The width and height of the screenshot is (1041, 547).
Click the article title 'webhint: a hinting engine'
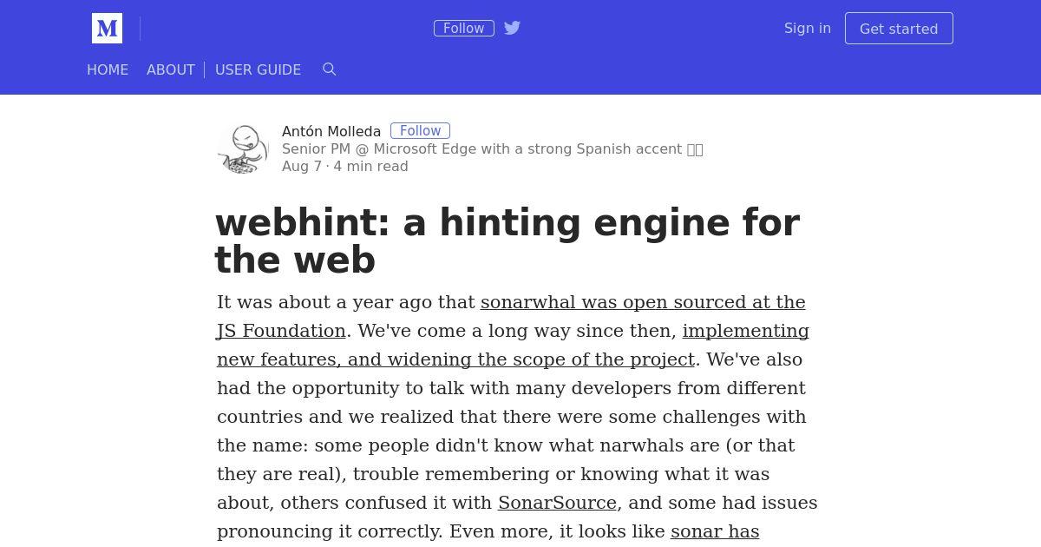(507, 241)
